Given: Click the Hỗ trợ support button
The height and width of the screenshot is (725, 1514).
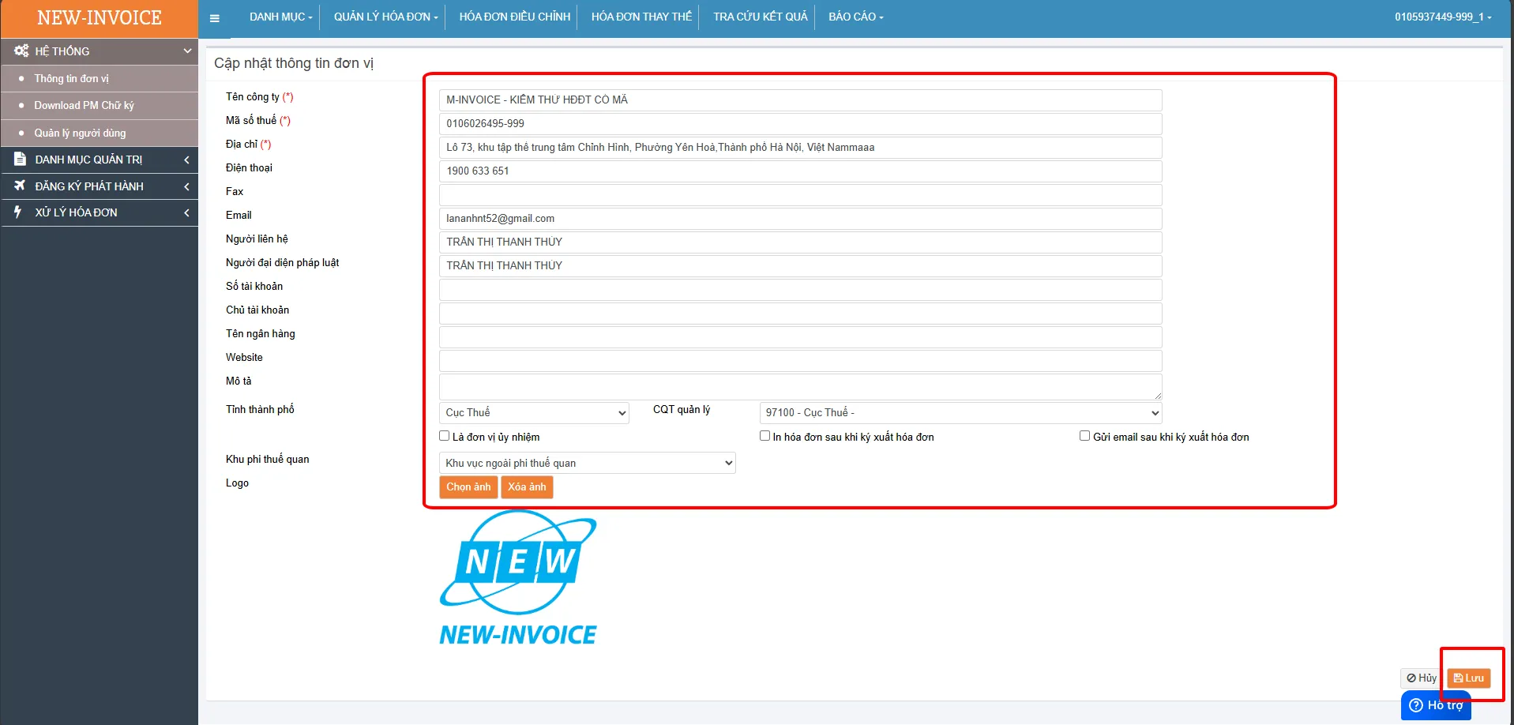Looking at the screenshot, I should tap(1436, 705).
